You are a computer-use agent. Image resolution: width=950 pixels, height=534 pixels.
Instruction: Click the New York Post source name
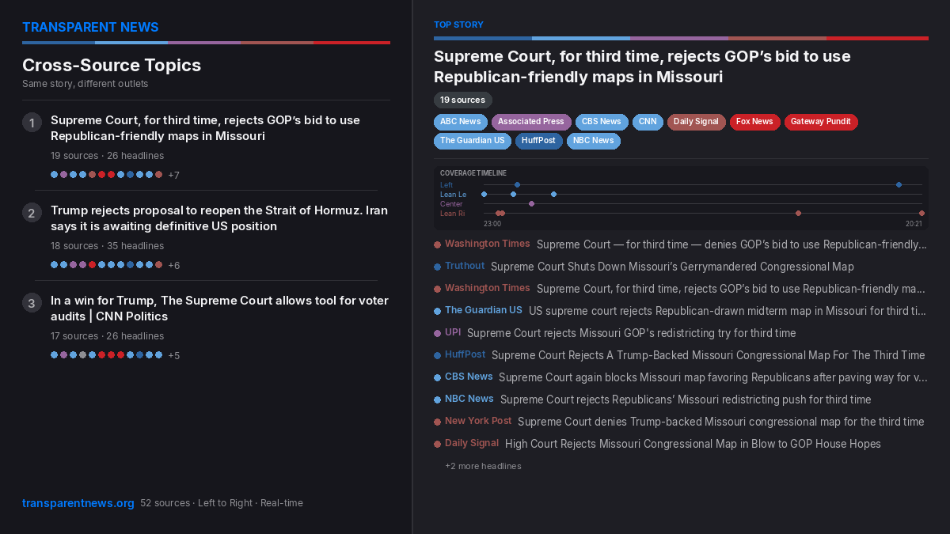click(478, 422)
